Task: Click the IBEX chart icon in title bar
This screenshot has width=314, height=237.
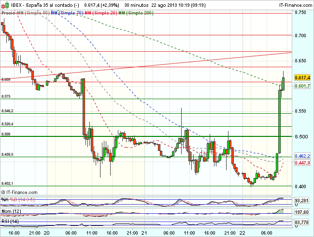Action: pyautogui.click(x=4, y=4)
